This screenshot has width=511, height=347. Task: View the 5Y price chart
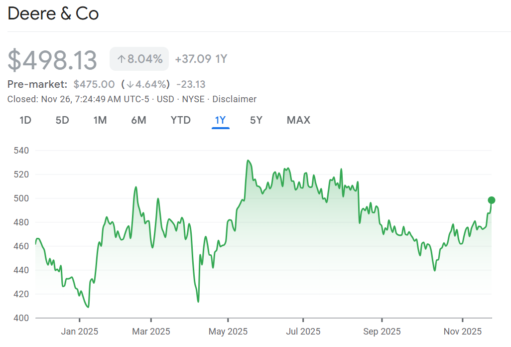pos(256,120)
